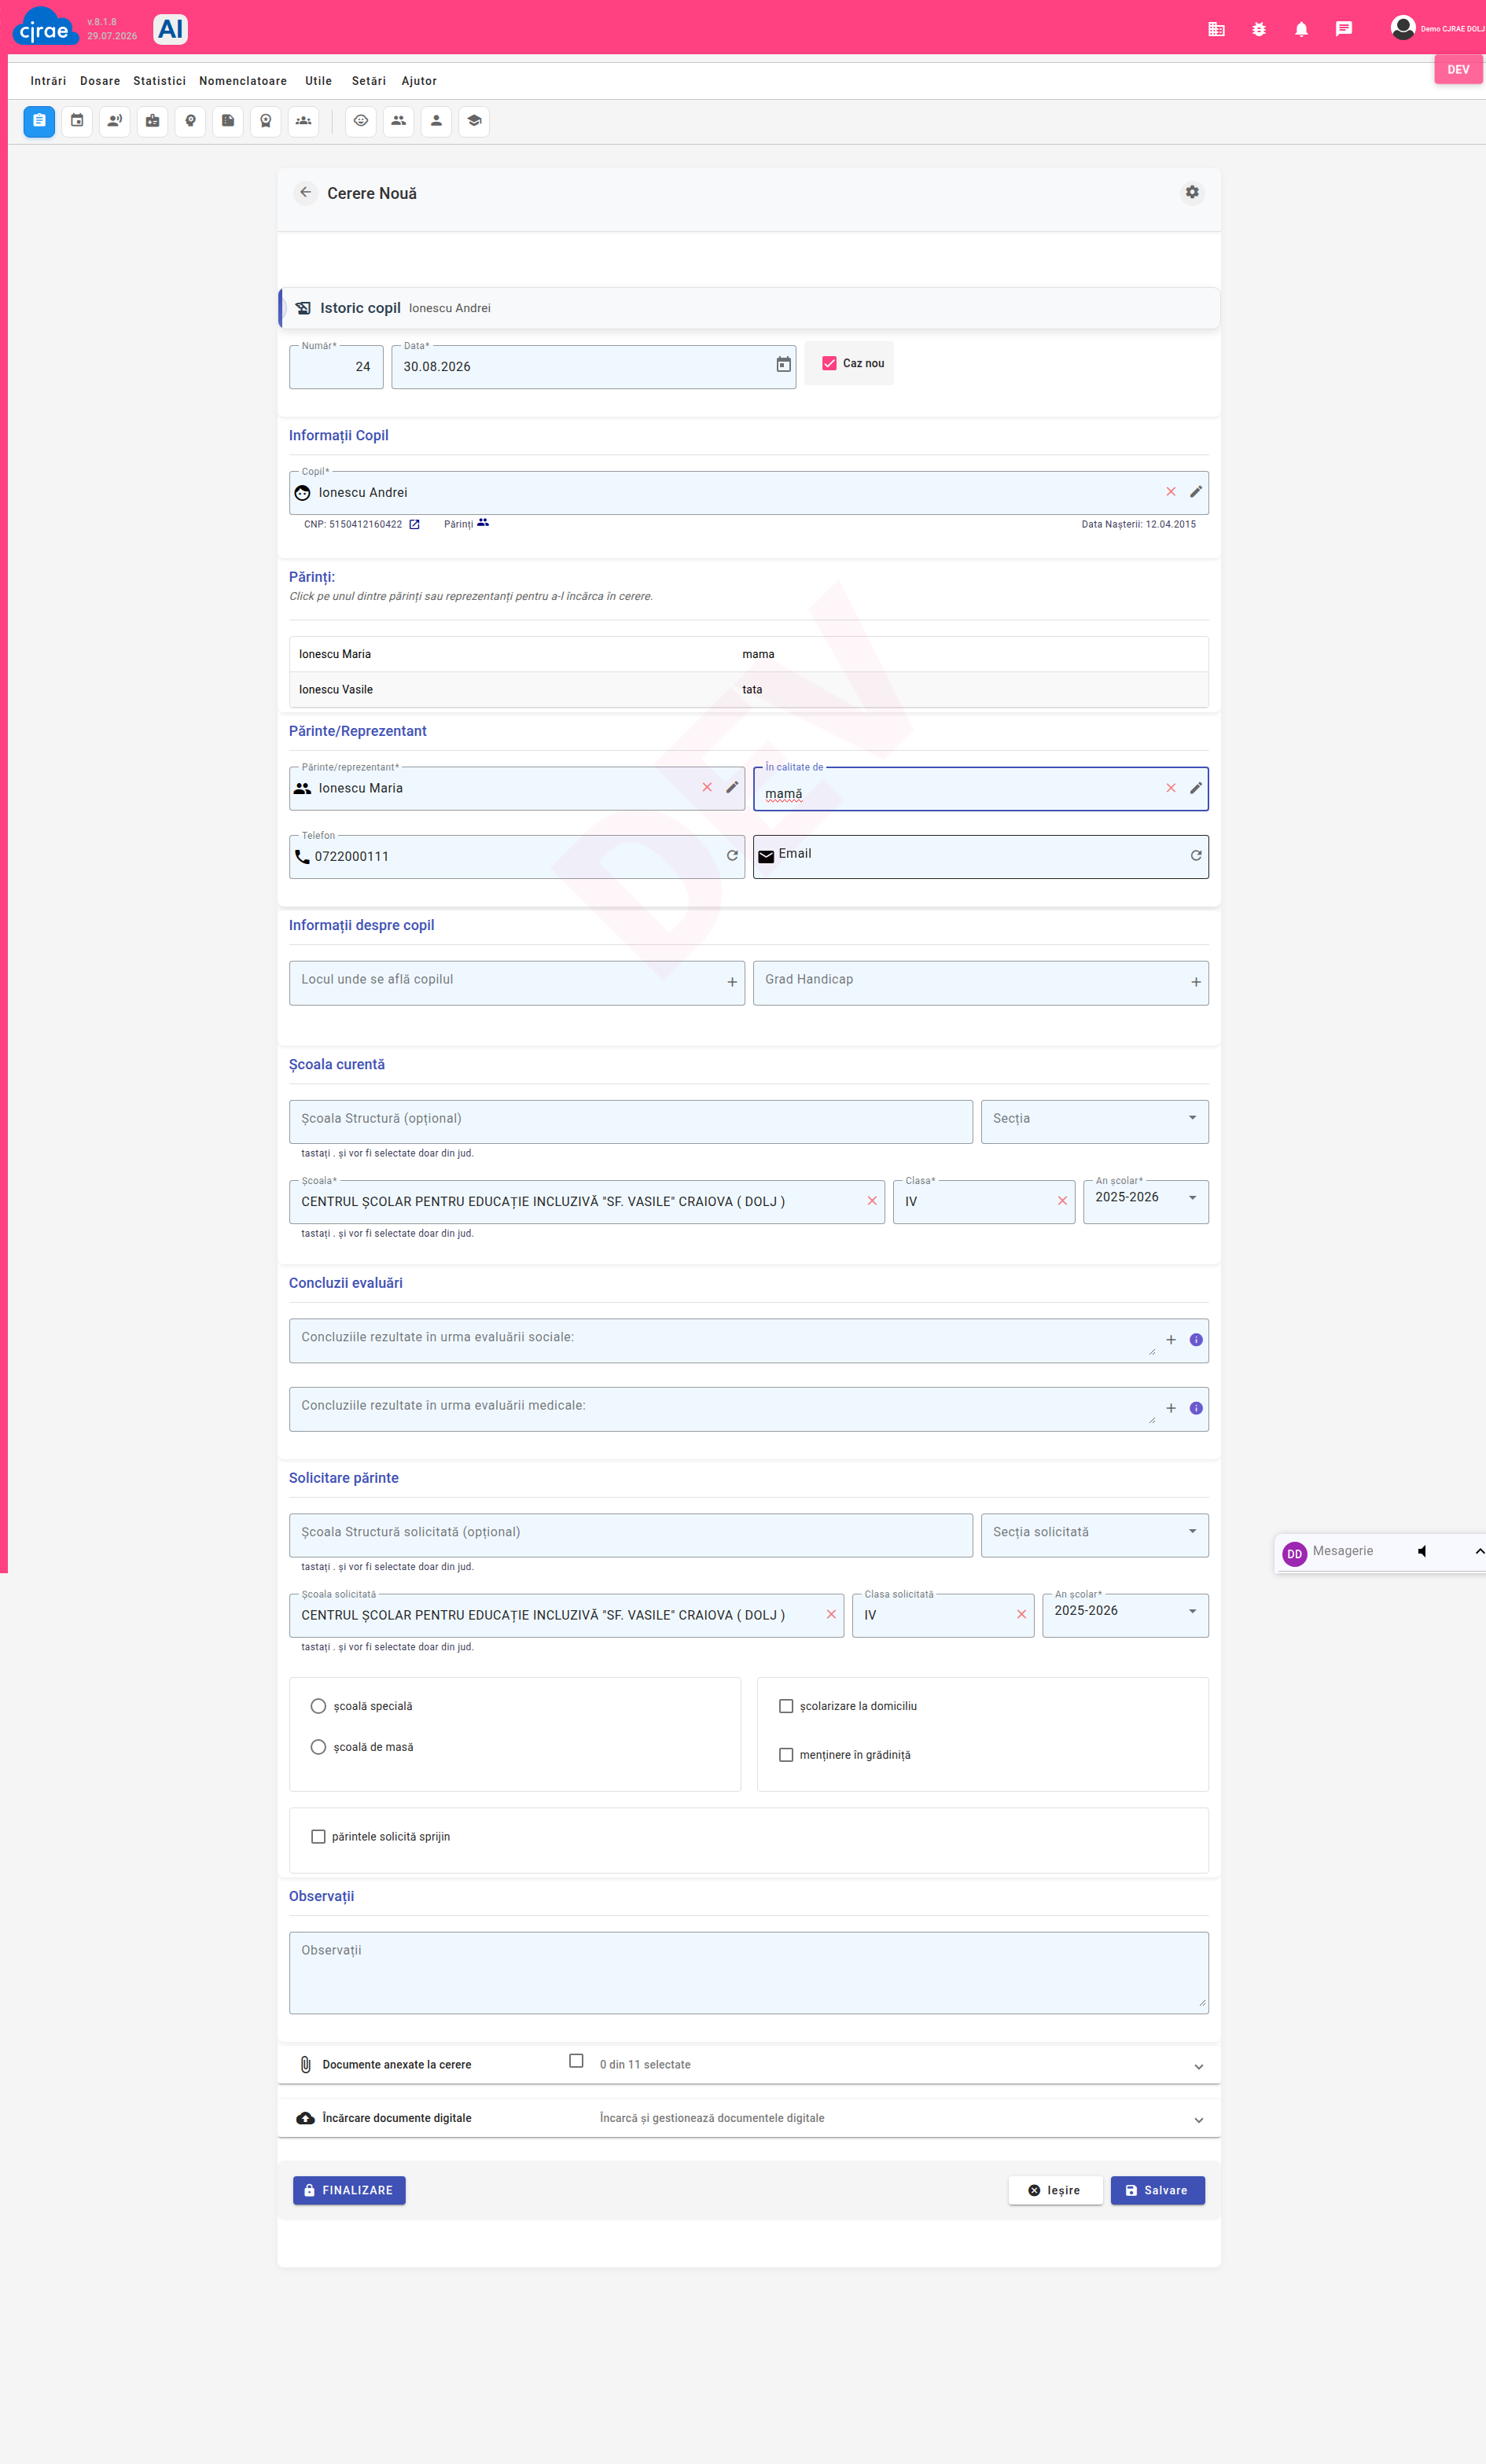
Task: Edit the Ionescu Andrei child entry pencil
Action: tap(1196, 492)
